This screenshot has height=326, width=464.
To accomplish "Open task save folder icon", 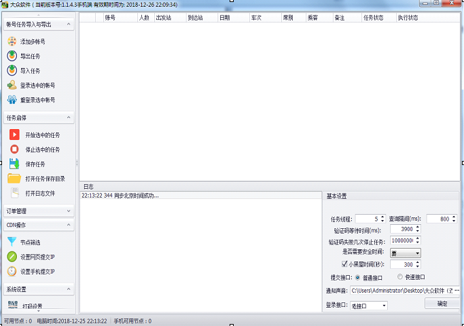I will 14,179.
